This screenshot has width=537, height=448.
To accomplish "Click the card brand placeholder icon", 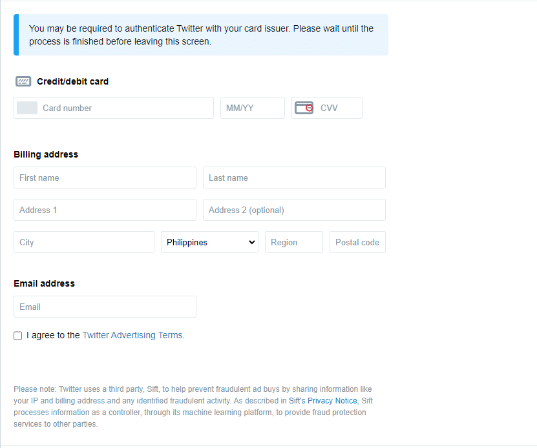I will point(27,108).
